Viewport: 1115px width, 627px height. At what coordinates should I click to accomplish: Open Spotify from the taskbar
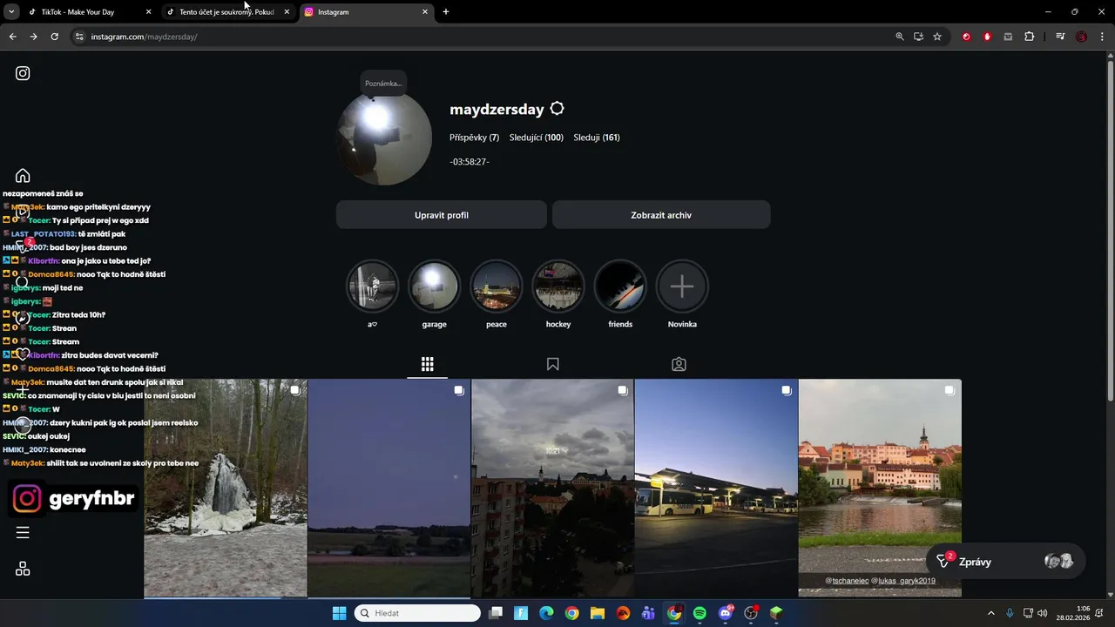699,613
